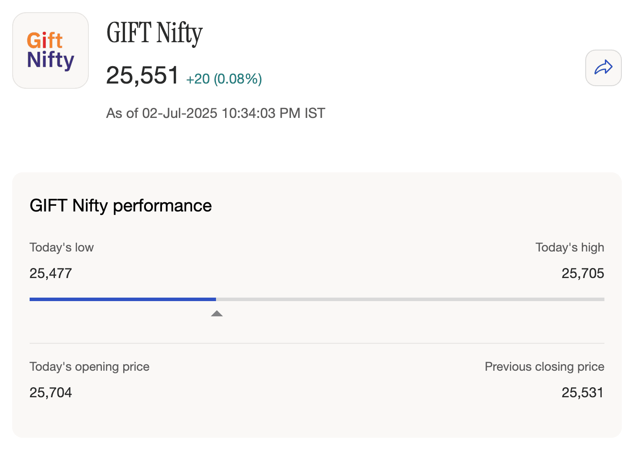Click the green +20 change indicator
This screenshot has width=641, height=456.
[x=198, y=79]
